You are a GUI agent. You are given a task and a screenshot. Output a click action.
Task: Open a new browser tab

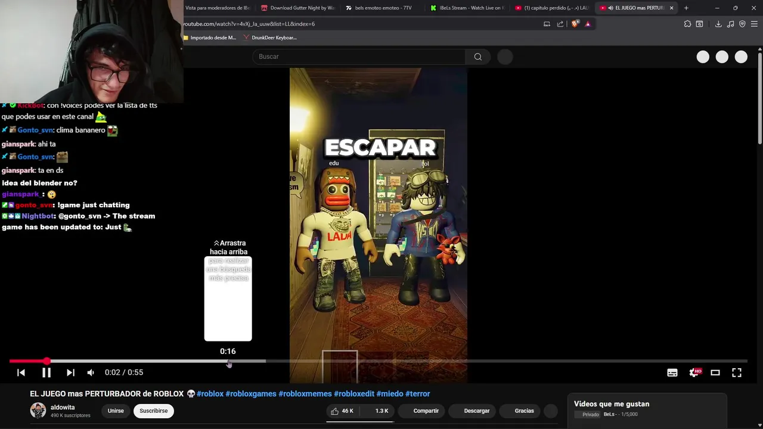(x=686, y=8)
